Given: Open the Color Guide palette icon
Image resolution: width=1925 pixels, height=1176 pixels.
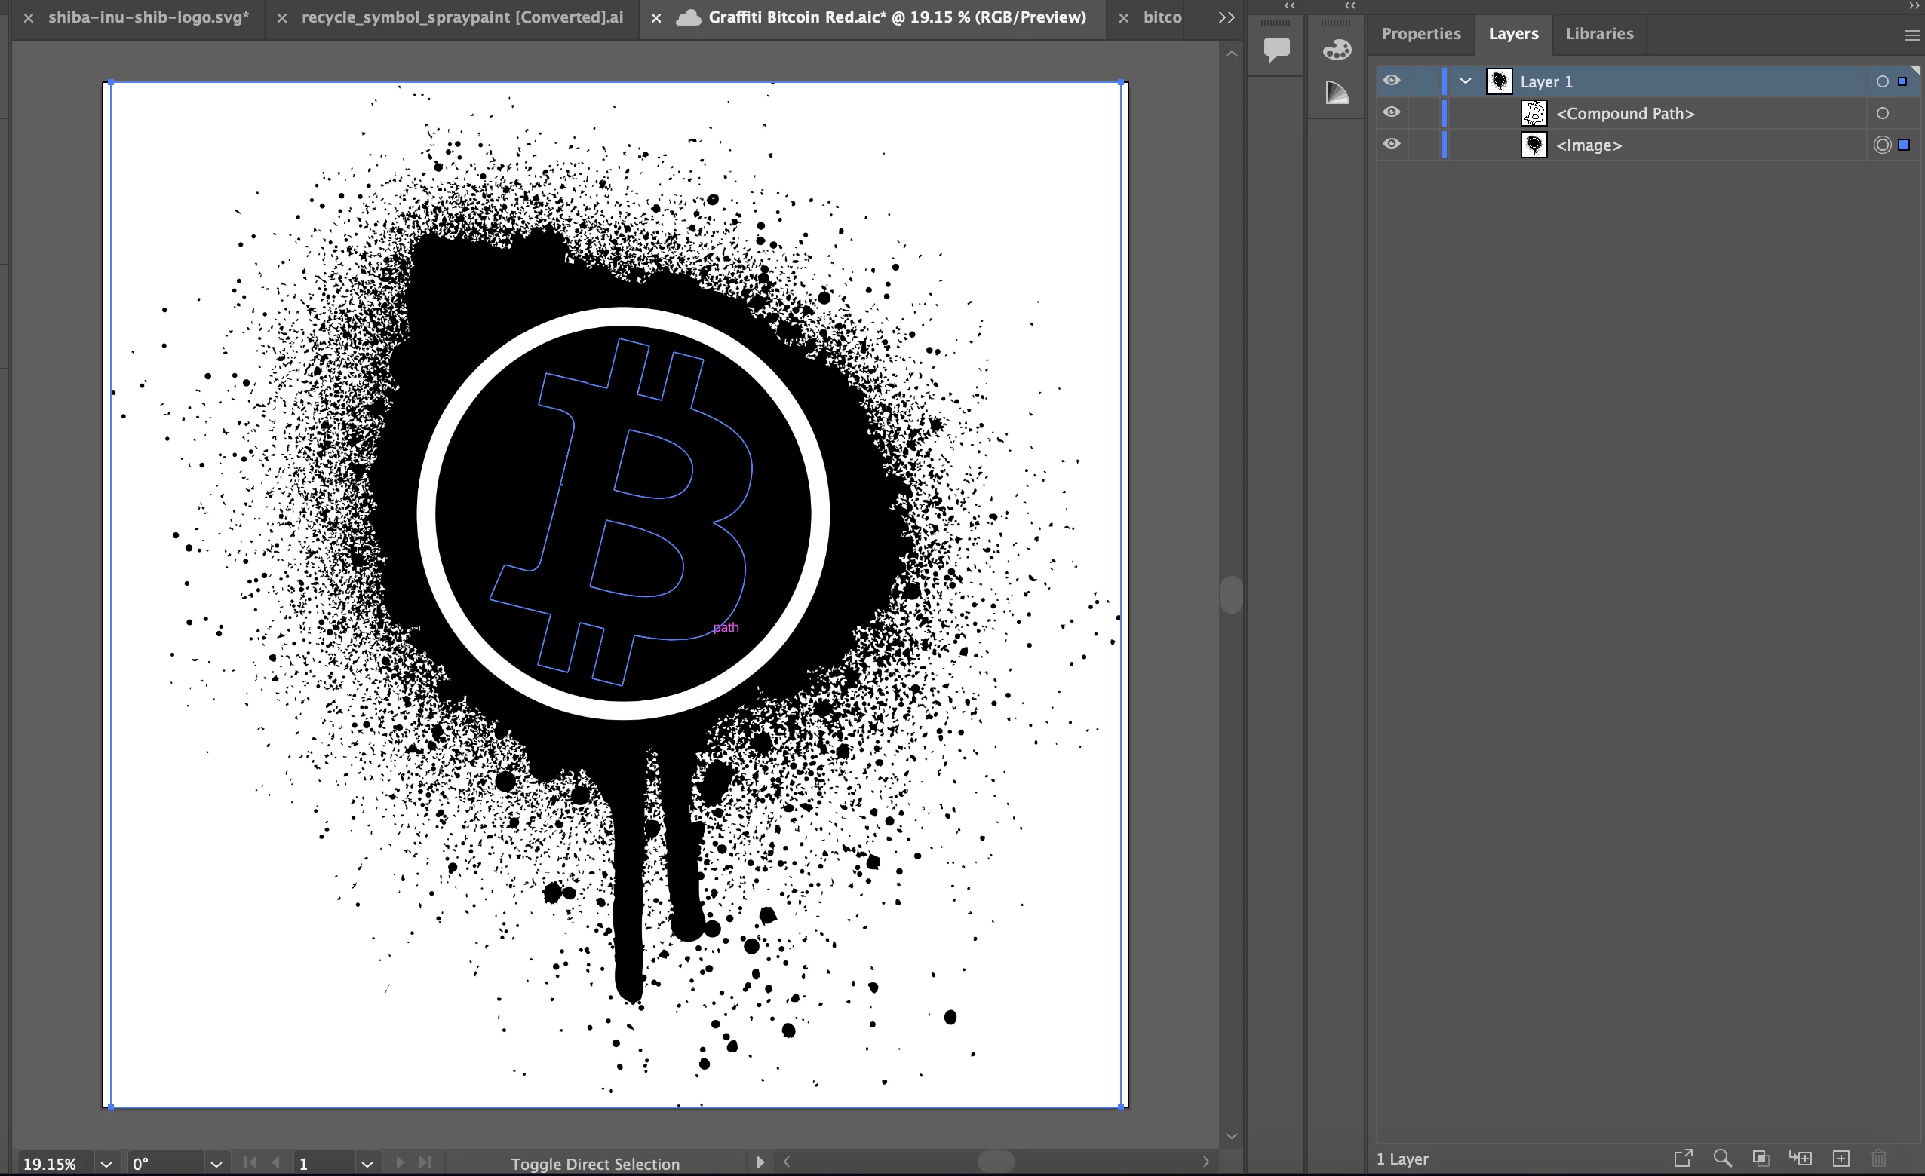Looking at the screenshot, I should (1337, 49).
